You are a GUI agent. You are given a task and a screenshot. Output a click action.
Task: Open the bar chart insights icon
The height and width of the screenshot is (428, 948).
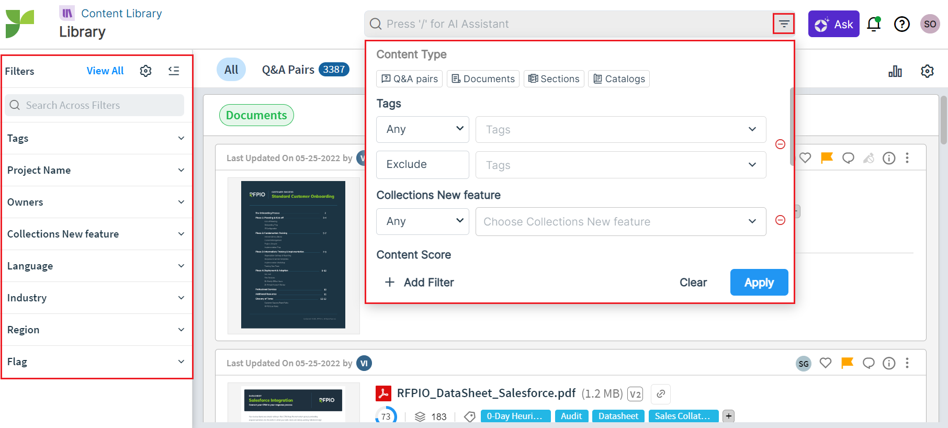point(895,71)
